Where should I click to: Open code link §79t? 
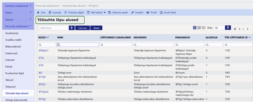(41, 65)
